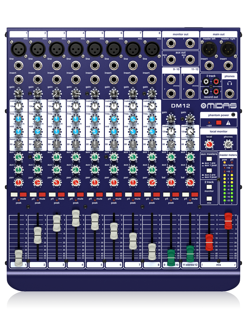Click the channel 5 mid knob
Viewport: 248px width, 330px height.
[95, 132]
